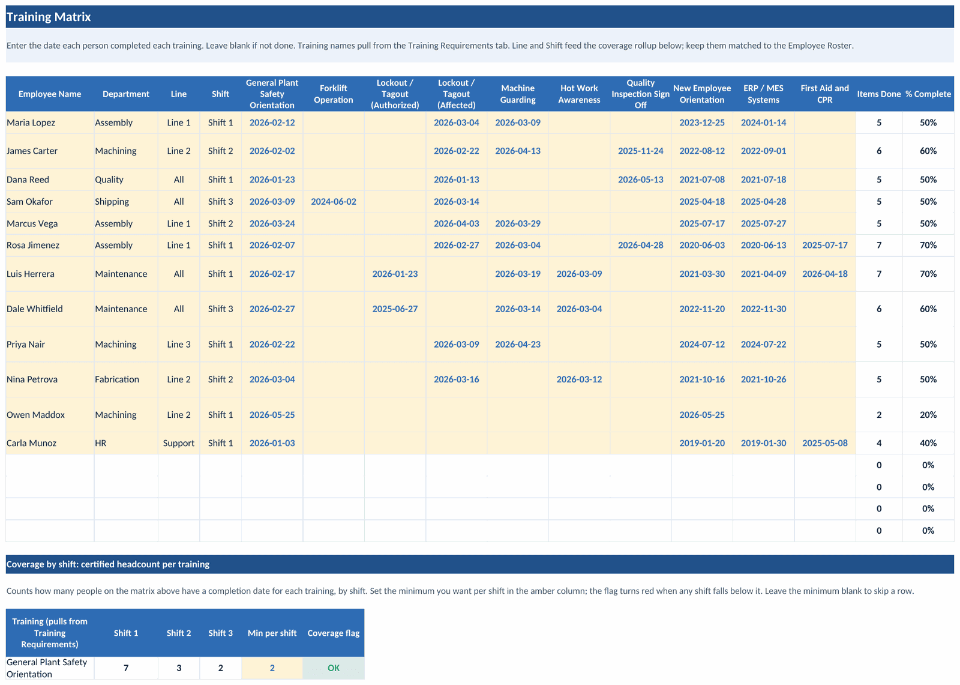
Task: Click the Department column header
Action: (x=126, y=94)
